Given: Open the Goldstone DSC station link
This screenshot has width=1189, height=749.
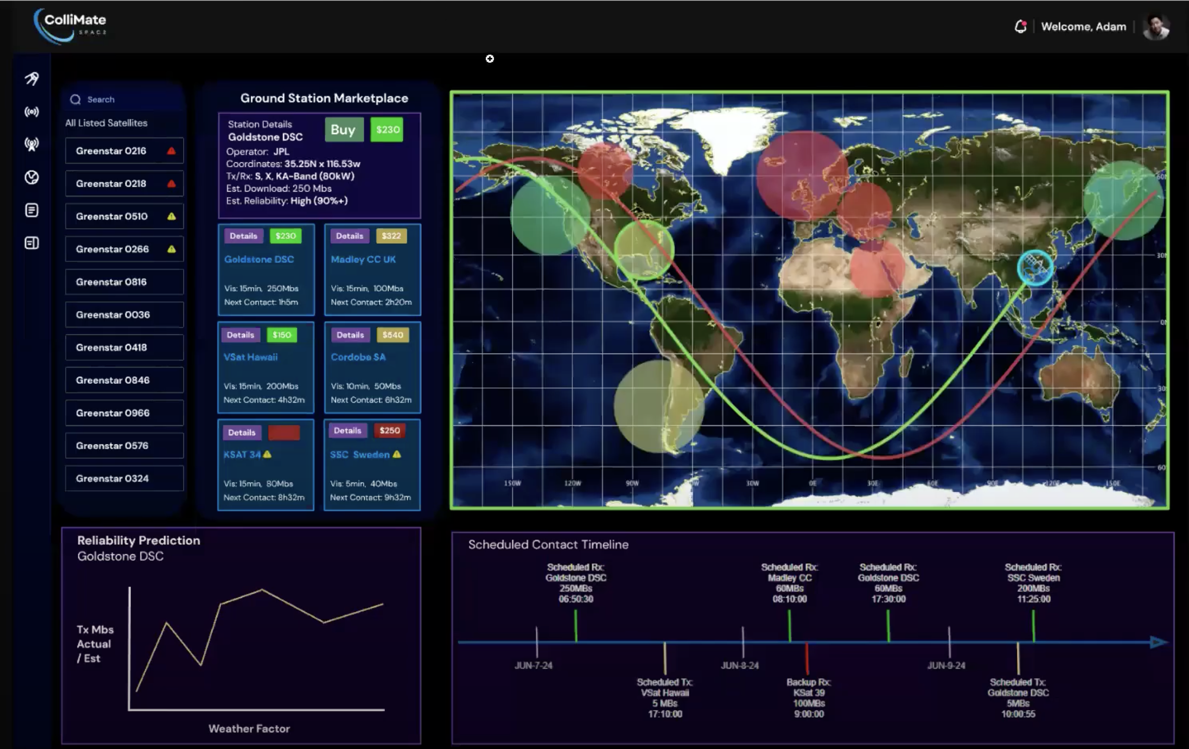Looking at the screenshot, I should [259, 259].
